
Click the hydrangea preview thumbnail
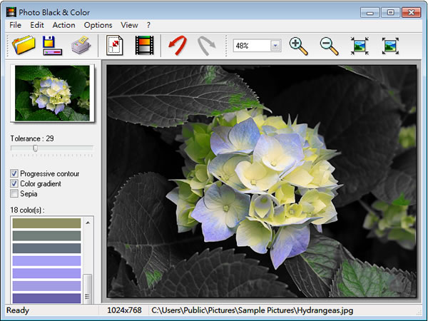[51, 93]
